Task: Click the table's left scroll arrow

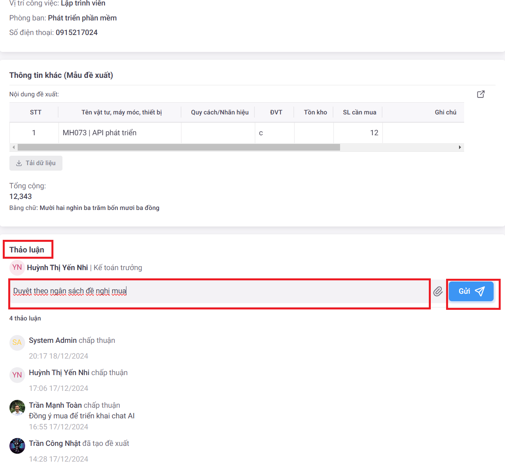Action: (14, 147)
